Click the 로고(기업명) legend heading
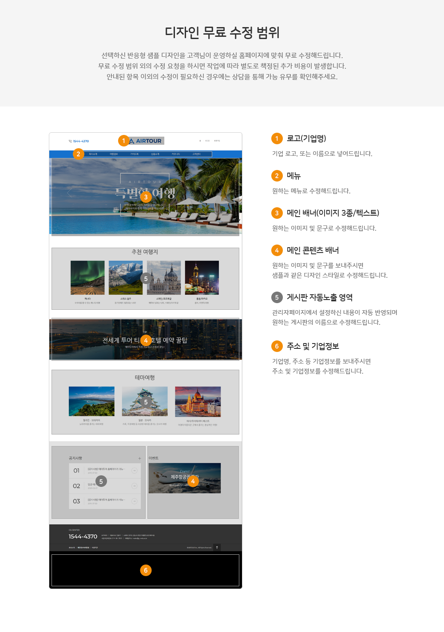The image size is (444, 632). point(306,138)
